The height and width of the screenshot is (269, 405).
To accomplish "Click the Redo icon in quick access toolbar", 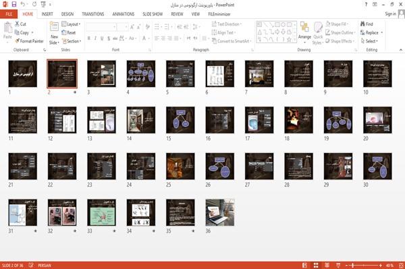I will tap(34, 5).
